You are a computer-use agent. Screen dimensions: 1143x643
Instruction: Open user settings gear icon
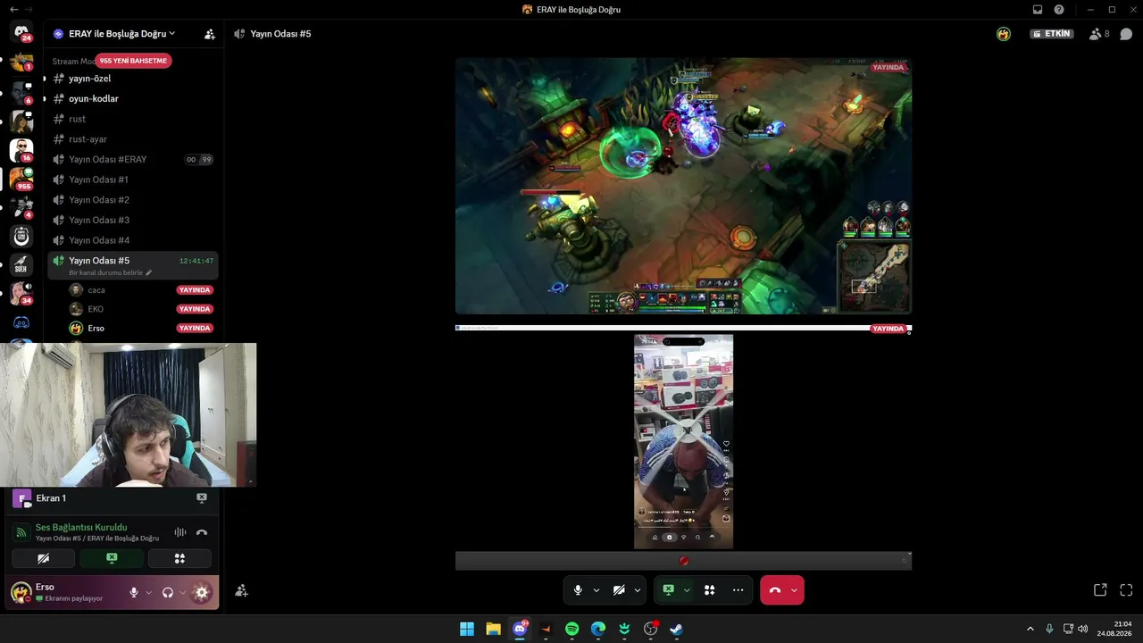pos(202,592)
